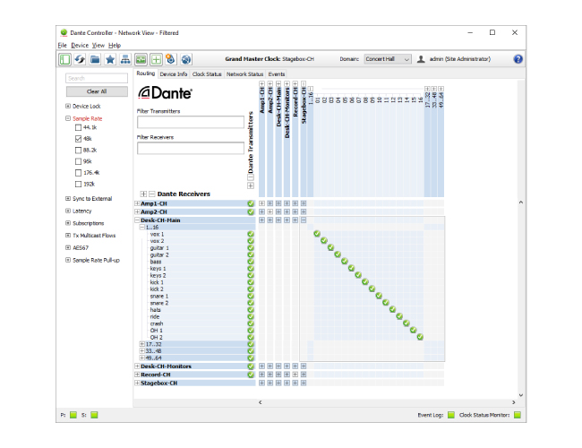Click the filter pane toggle toolbar icon
This screenshot has height=448, width=582.
(65, 59)
